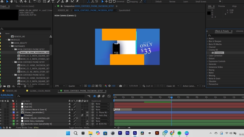Pick the Type text tool
The width and height of the screenshot is (244, 137).
click(x=53, y=2)
